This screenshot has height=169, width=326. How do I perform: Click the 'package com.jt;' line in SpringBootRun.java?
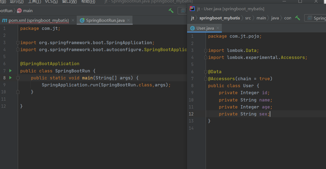40,29
